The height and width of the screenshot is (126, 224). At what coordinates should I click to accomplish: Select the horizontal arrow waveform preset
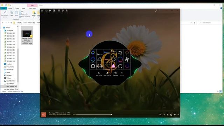click(100, 66)
